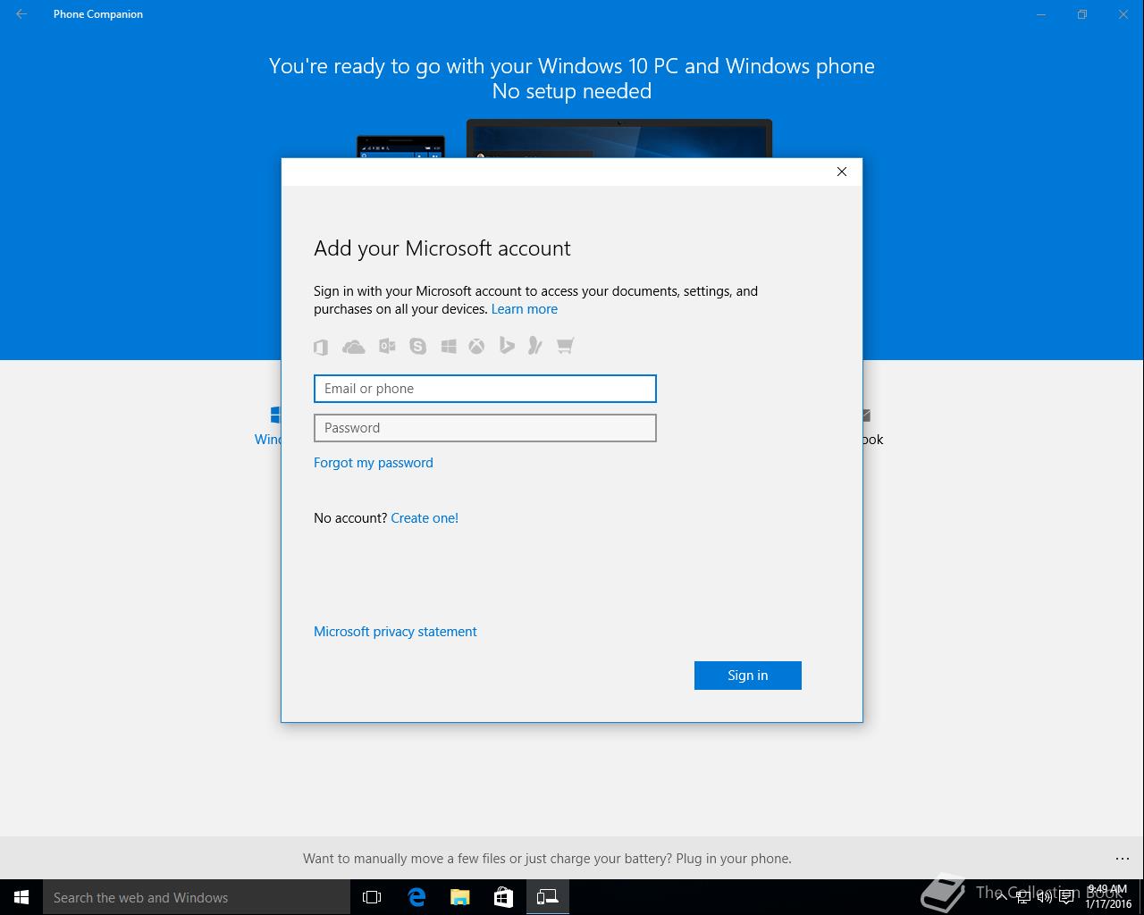1144x915 pixels.
Task: Open the volume control tray icon
Action: click(x=1045, y=897)
